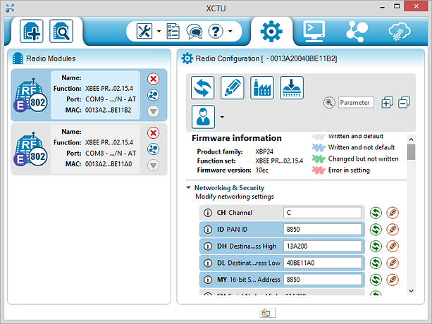This screenshot has width=432, height=324.
Task: Write the MY 16-bit Address setting
Action: pyautogui.click(x=393, y=280)
